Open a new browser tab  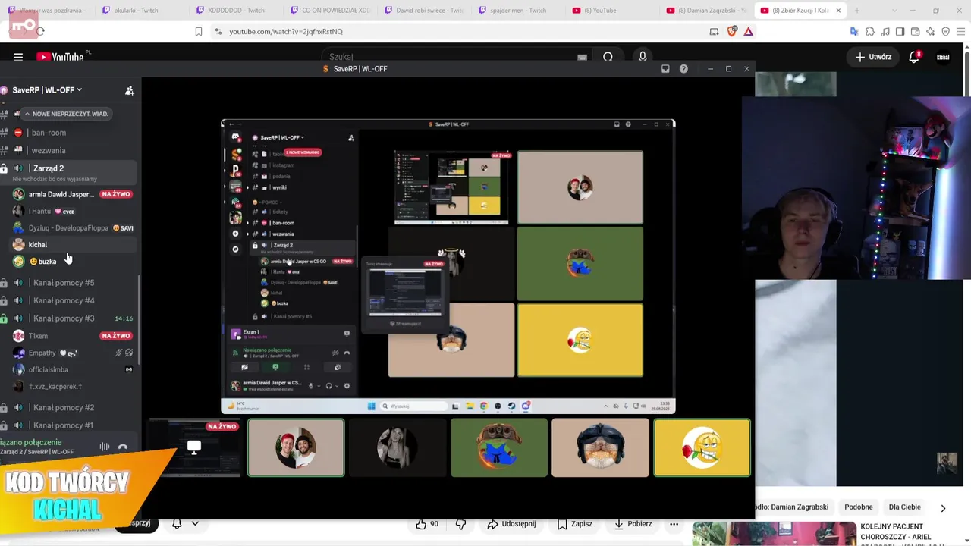(857, 11)
